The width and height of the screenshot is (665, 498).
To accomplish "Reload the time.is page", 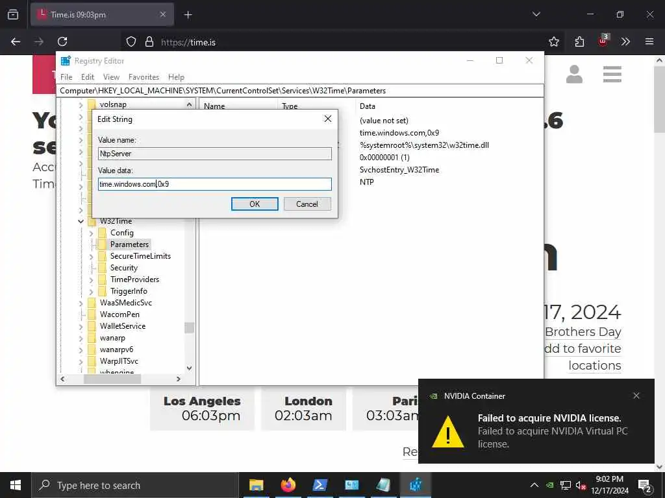I will 62,41.
